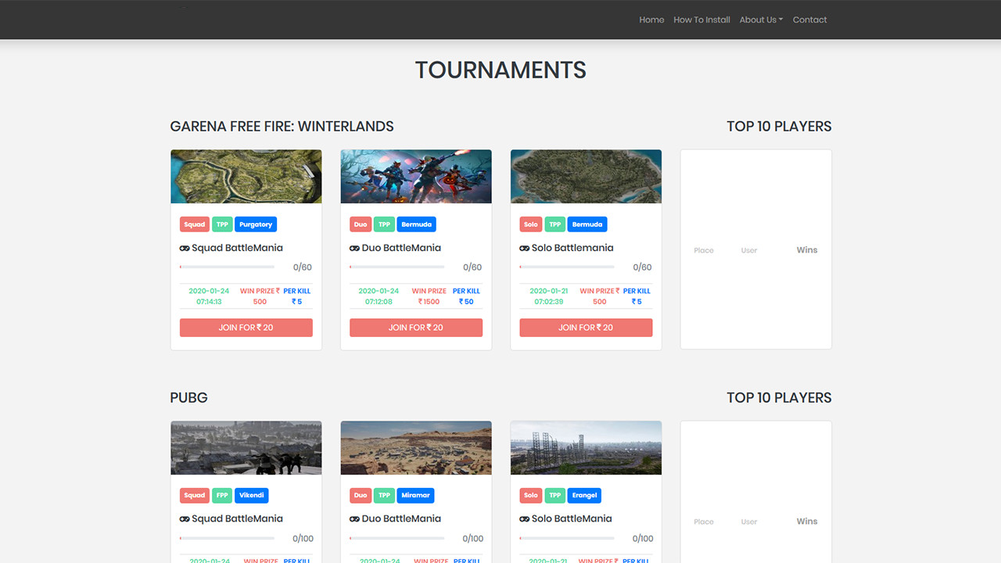Click the TOURNAMENTS page heading
The width and height of the screenshot is (1001, 563).
click(500, 70)
